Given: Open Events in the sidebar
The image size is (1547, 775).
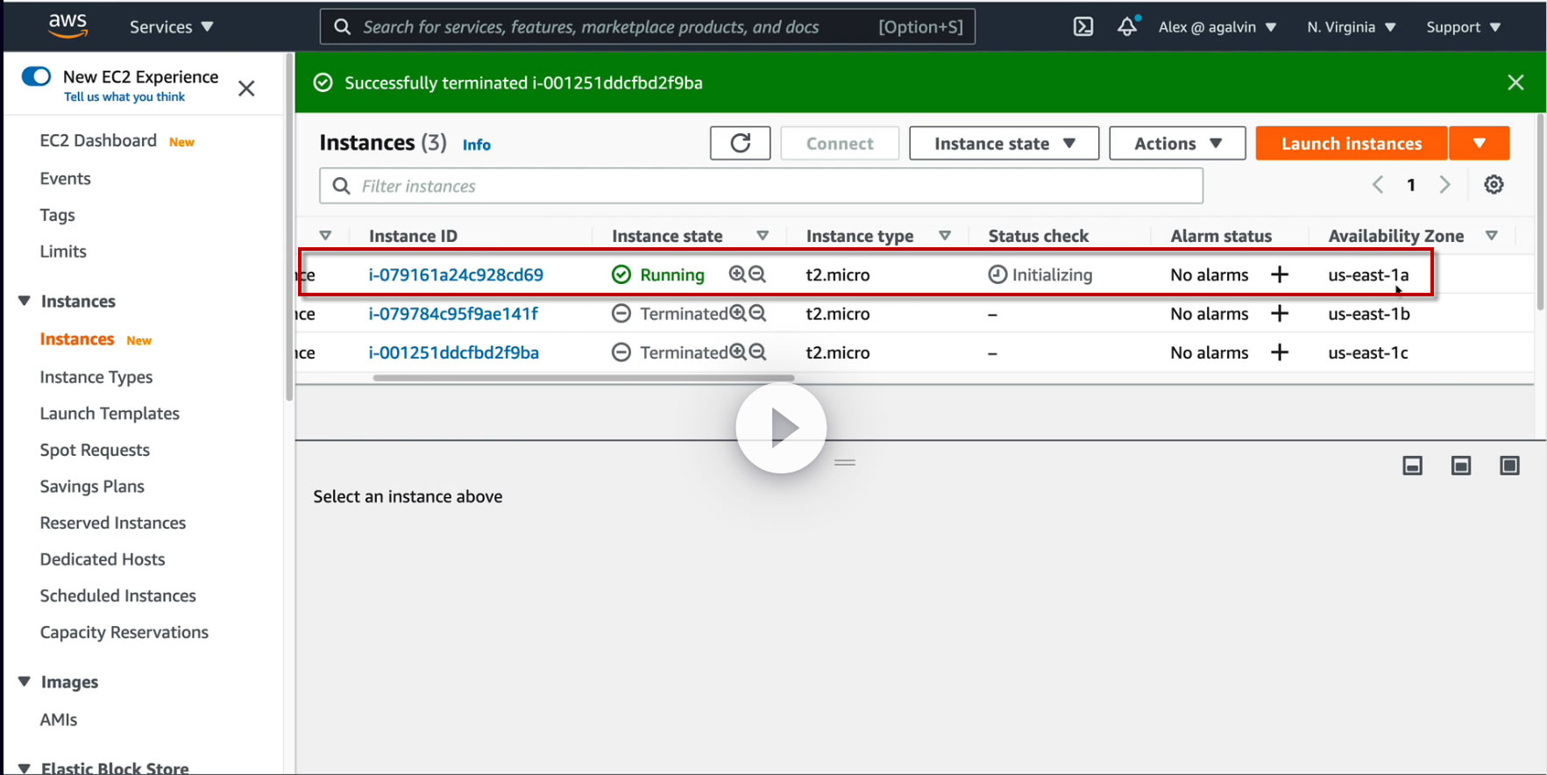Looking at the screenshot, I should click(x=65, y=178).
